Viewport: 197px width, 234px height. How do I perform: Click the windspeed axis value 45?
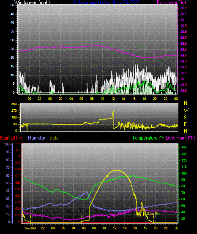pyautogui.click(x=12, y=14)
